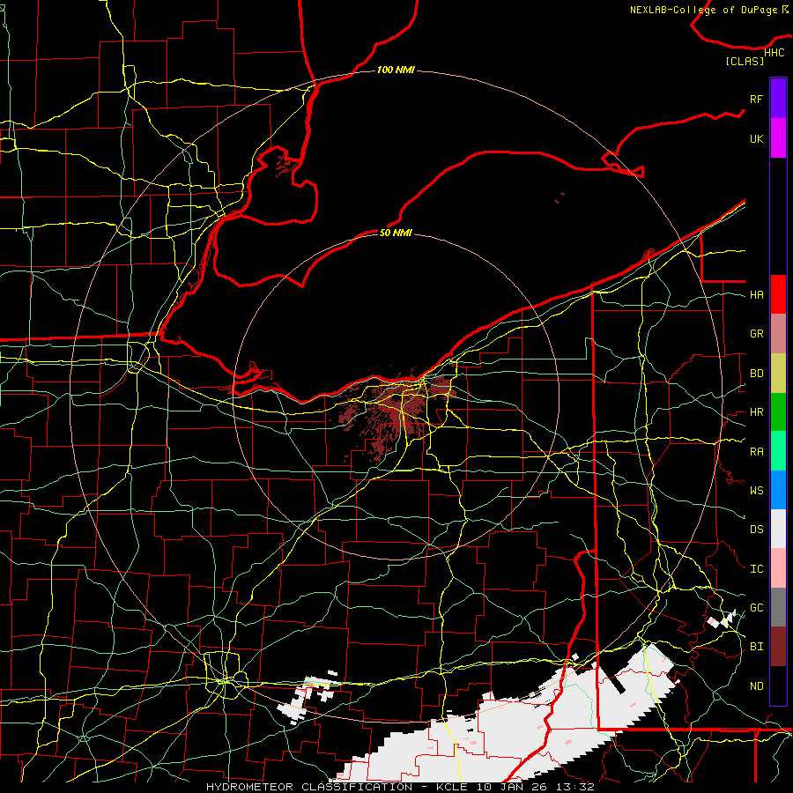Click the white DS legend swatch

(x=778, y=529)
